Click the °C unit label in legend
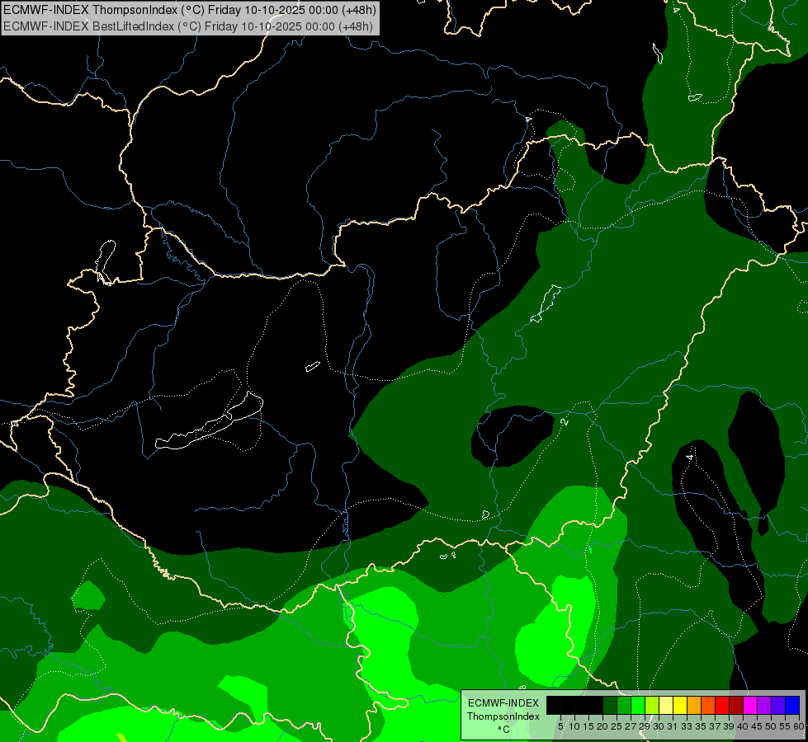The width and height of the screenshot is (808, 742). coord(504,730)
